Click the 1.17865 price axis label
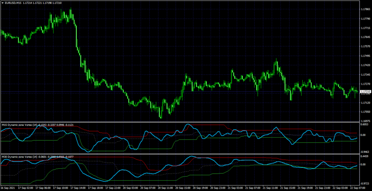Viewport: 372px width, 191px height. click(x=365, y=9)
